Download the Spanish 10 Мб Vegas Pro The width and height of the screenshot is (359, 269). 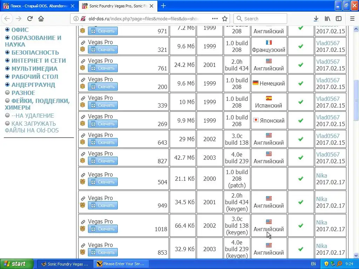click(x=103, y=105)
